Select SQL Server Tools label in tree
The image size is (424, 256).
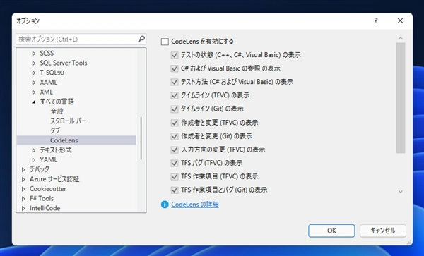[x=64, y=63]
